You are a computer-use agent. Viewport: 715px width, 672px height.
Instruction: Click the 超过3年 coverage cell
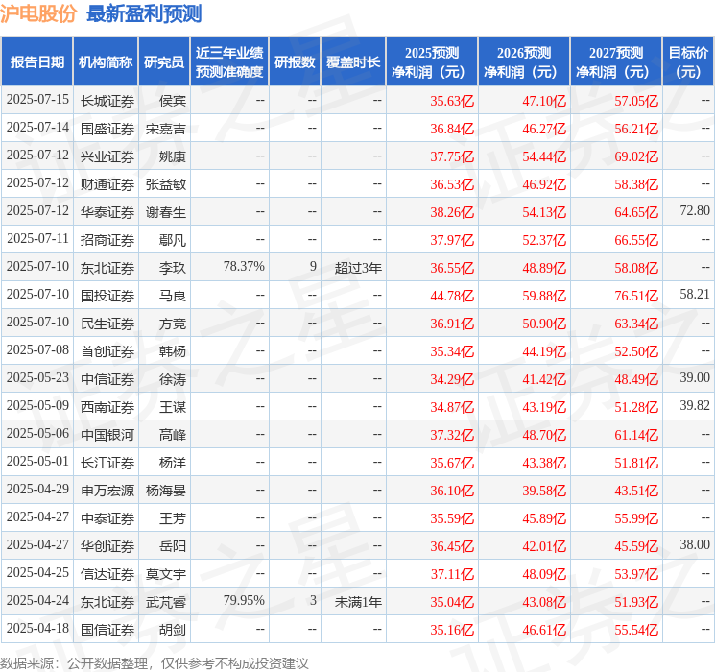(358, 268)
